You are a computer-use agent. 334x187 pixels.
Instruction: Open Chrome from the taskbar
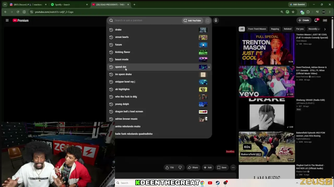(x=202, y=183)
